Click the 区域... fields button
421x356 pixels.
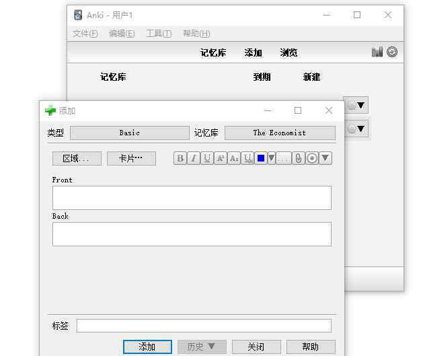point(77,158)
